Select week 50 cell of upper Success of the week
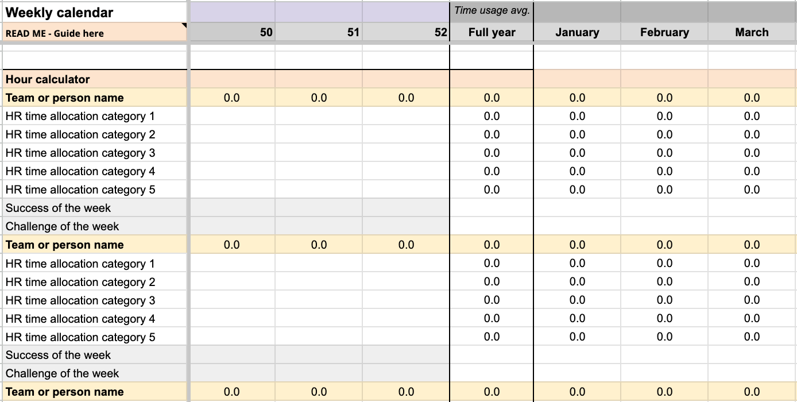 click(x=233, y=208)
